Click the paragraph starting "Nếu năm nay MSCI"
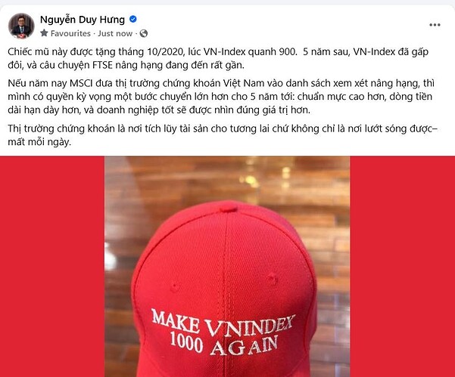This screenshot has height=377, width=455. coord(221,97)
